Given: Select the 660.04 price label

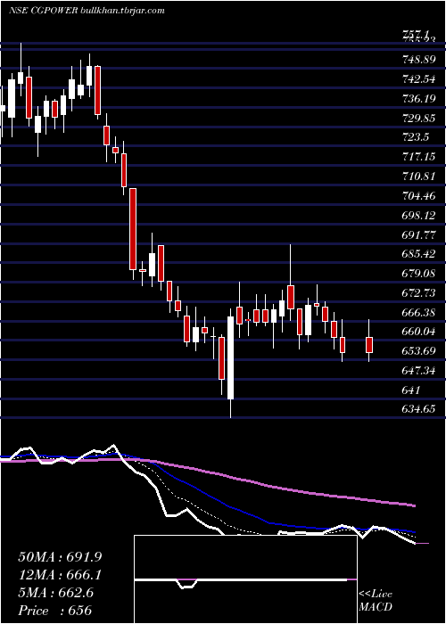Looking at the screenshot, I should coord(420,332).
